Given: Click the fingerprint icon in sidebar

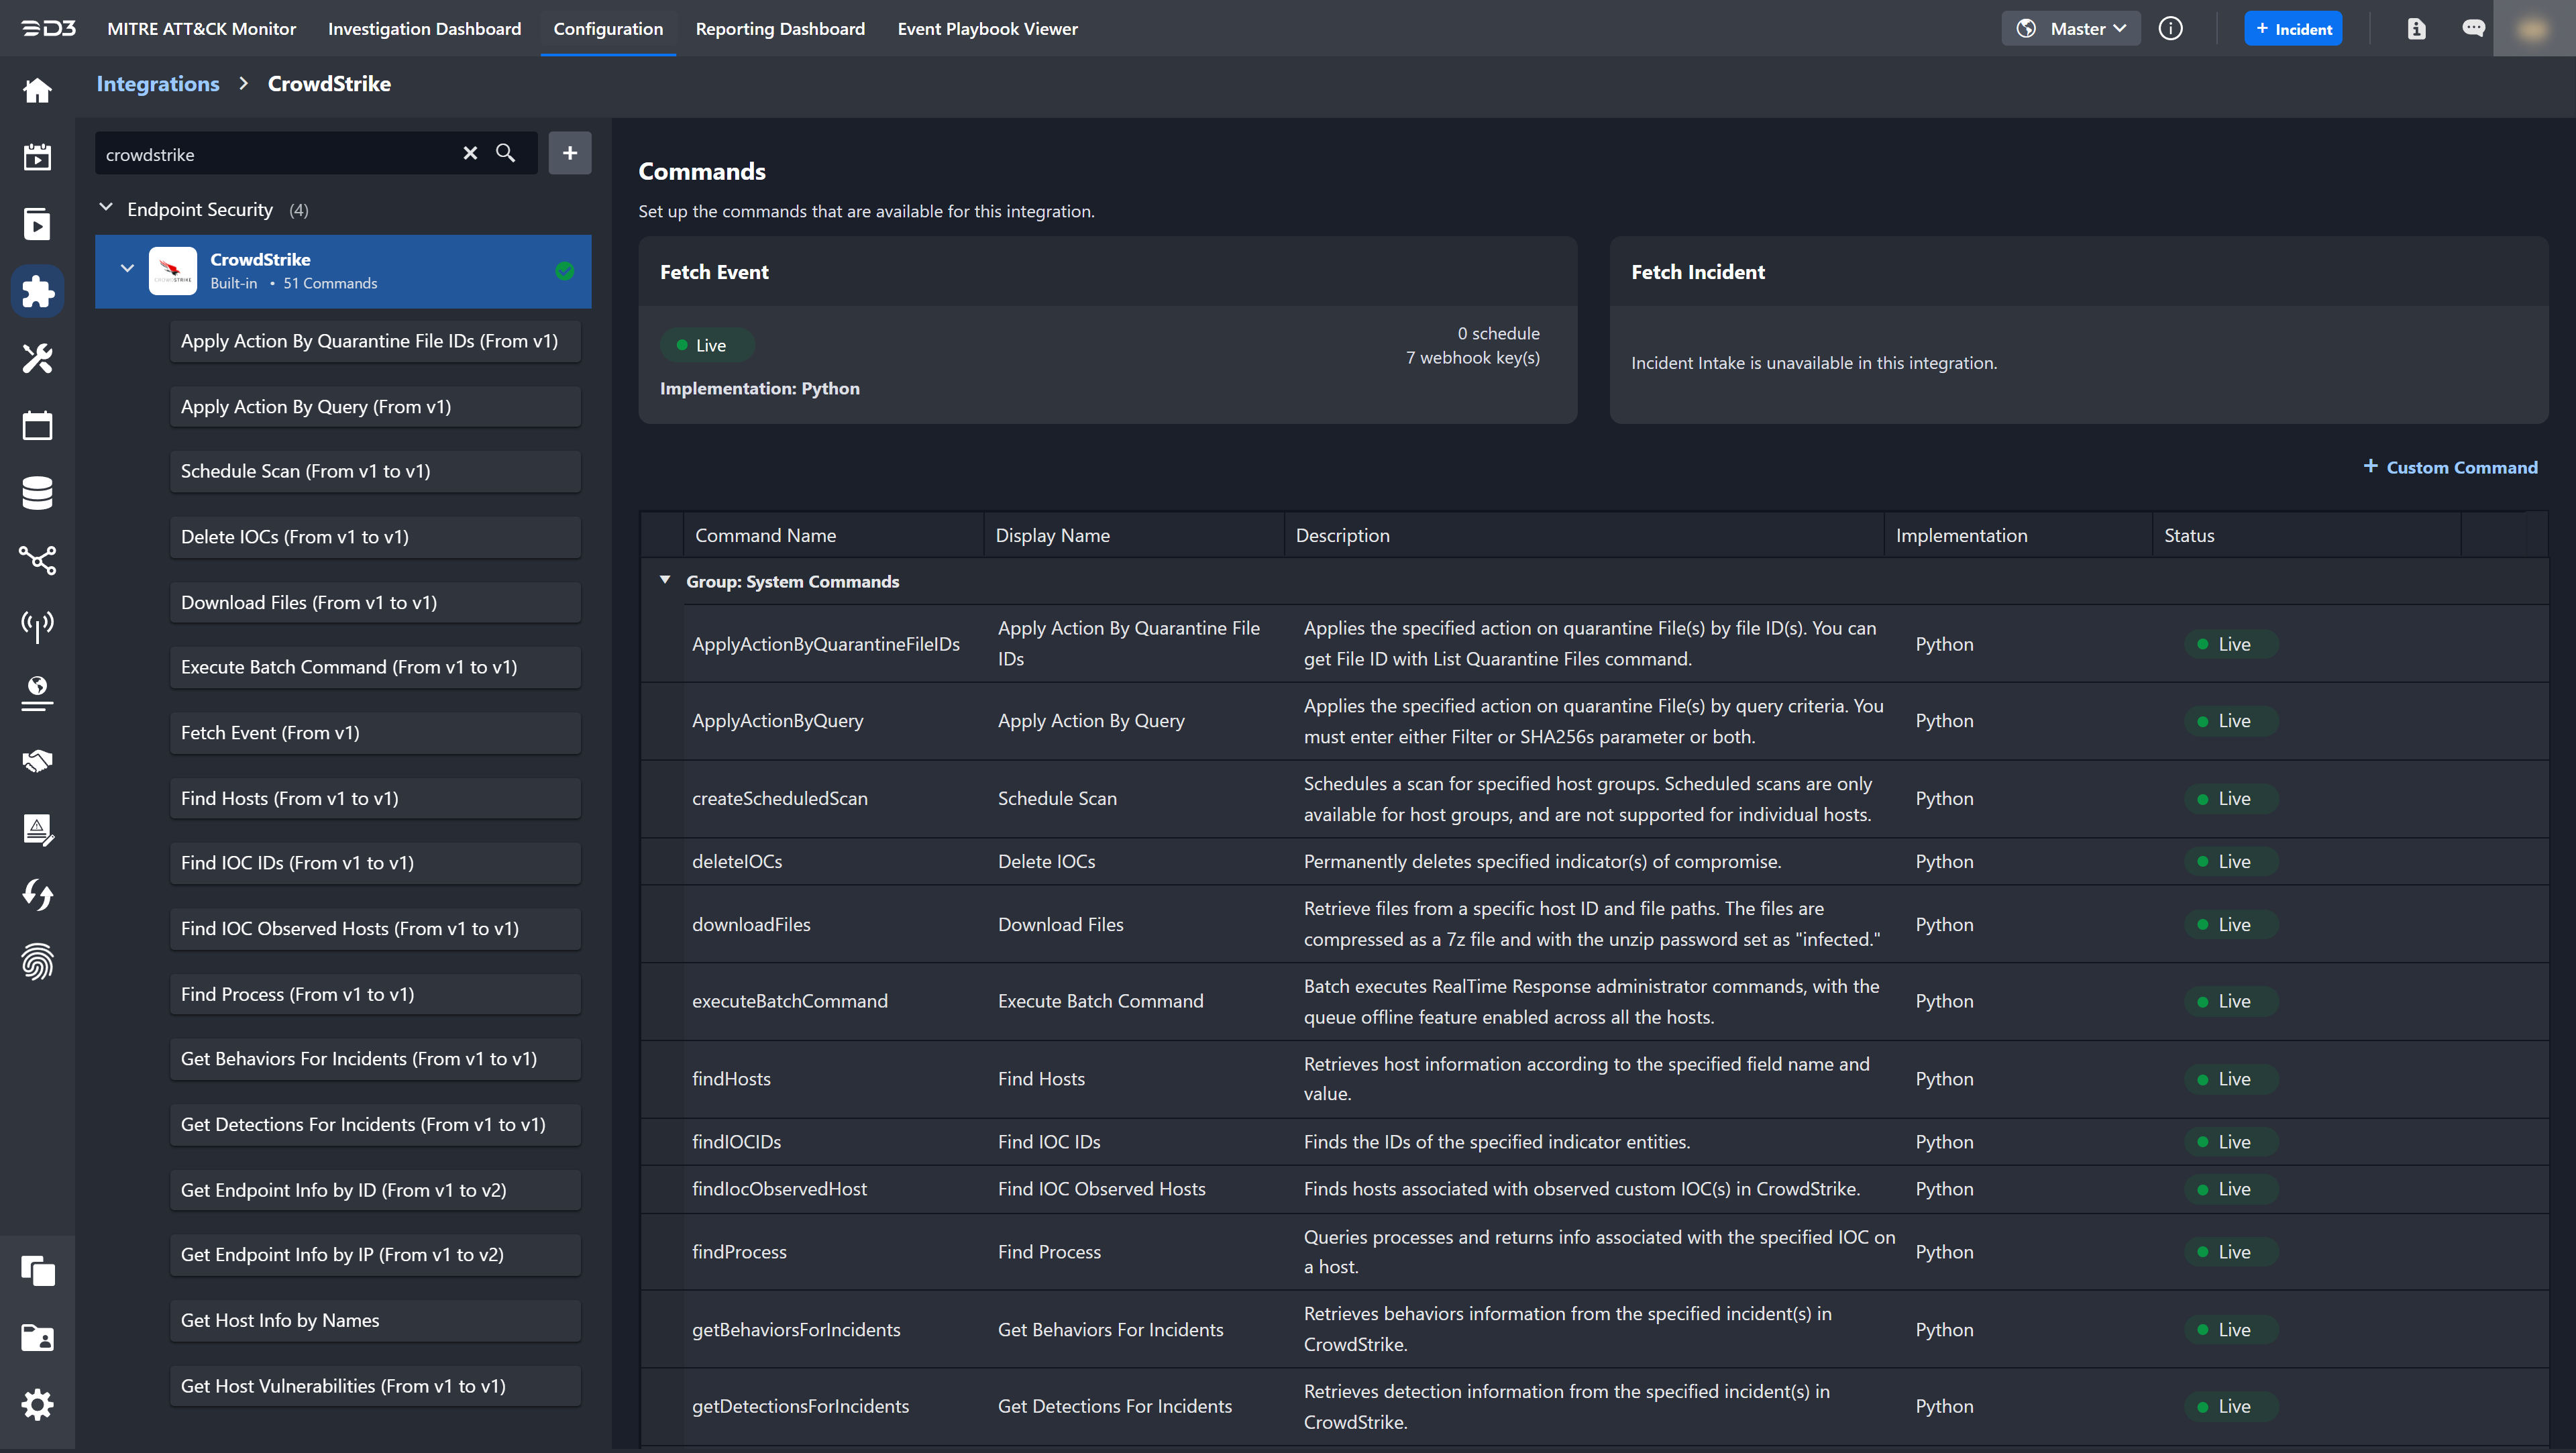Looking at the screenshot, I should (37, 962).
